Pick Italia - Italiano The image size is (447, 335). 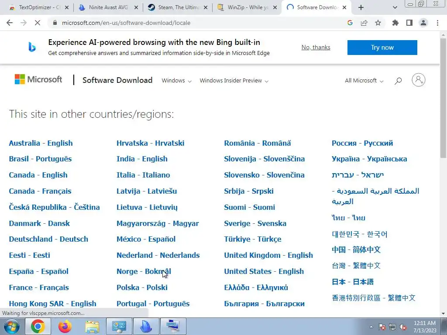coord(143,175)
